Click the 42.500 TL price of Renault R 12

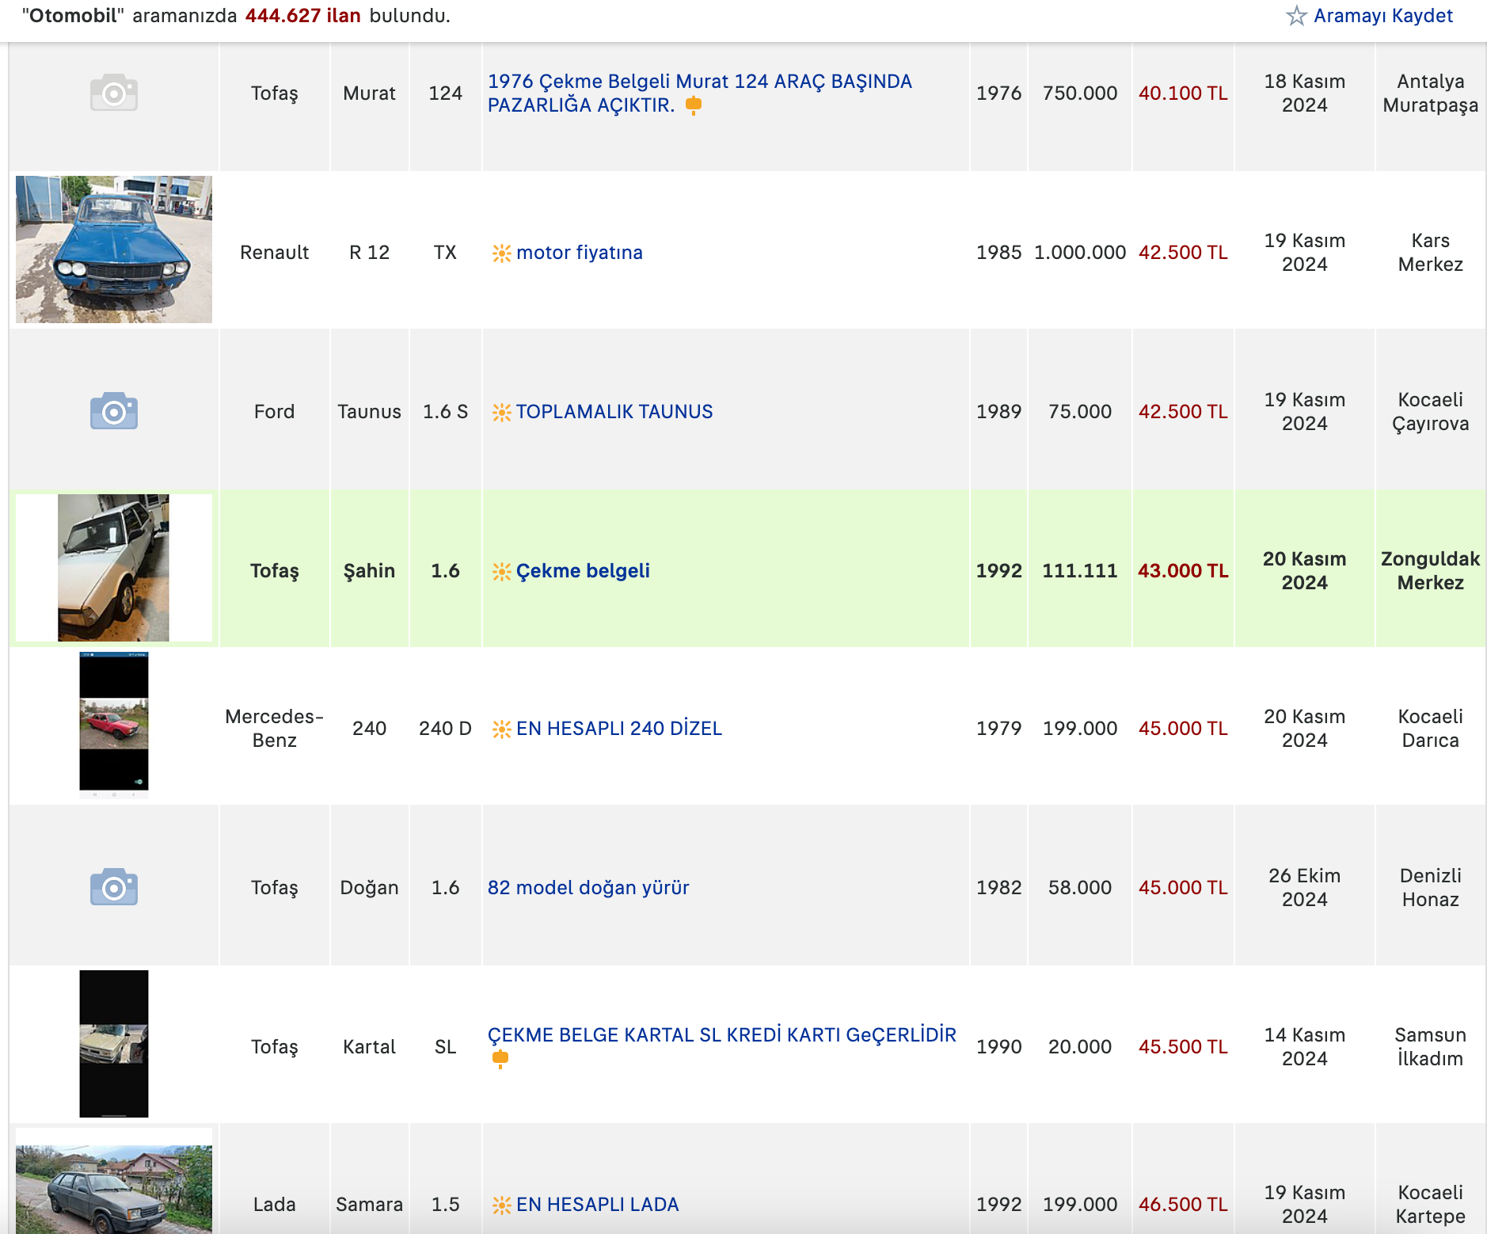point(1183,253)
